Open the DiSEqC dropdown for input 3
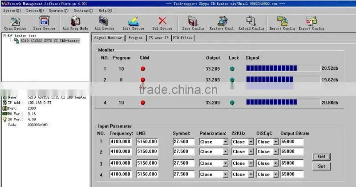The width and height of the screenshot is (356, 187). tap(275, 163)
